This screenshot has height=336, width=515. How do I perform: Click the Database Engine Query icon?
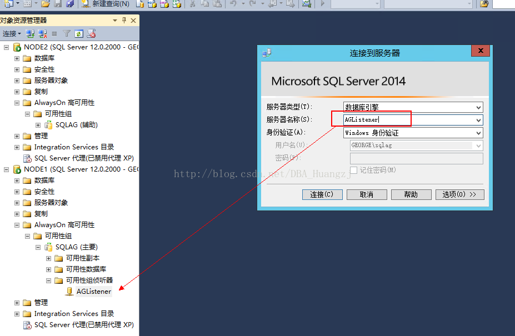tap(140, 4)
